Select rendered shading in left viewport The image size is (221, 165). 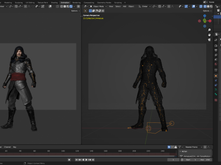pyautogui.click(x=71, y=6)
